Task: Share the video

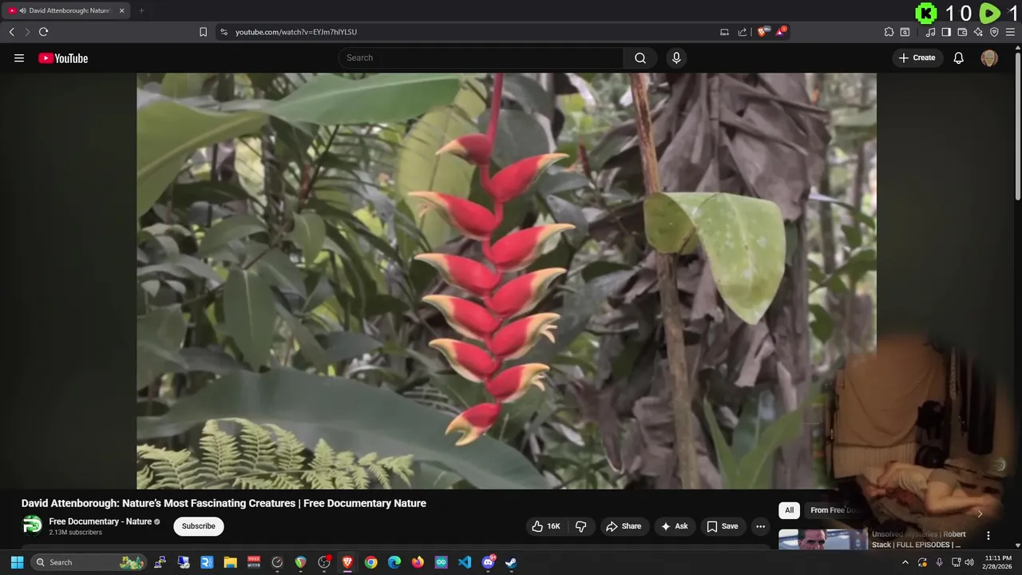Action: (x=623, y=526)
